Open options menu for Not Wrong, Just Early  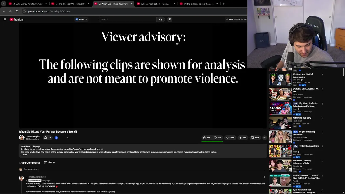click(322, 118)
